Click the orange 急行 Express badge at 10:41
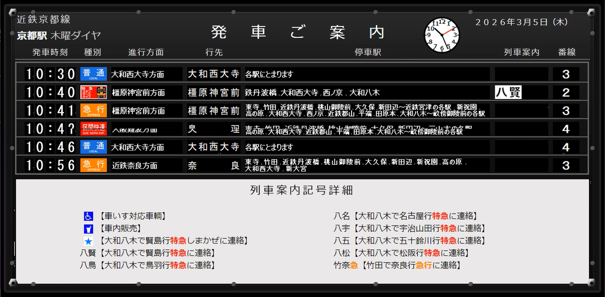 (93, 111)
